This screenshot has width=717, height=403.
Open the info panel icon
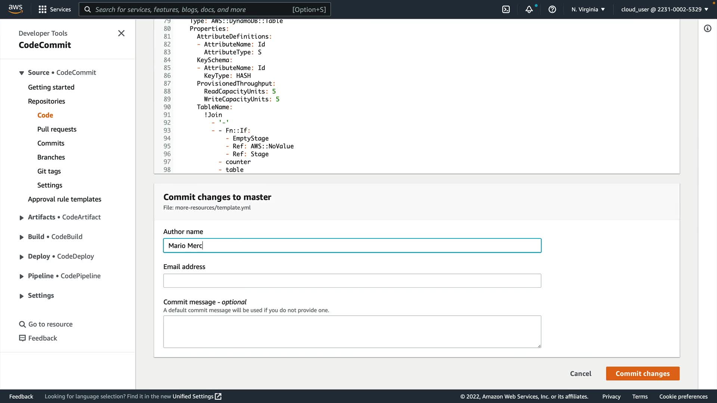tap(708, 28)
